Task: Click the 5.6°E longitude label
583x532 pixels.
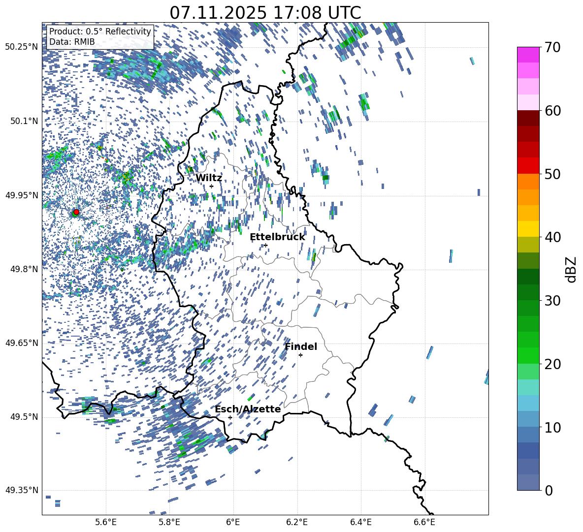Action: [x=106, y=522]
